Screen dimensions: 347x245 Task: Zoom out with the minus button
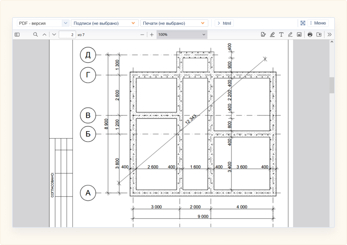[x=142, y=34]
